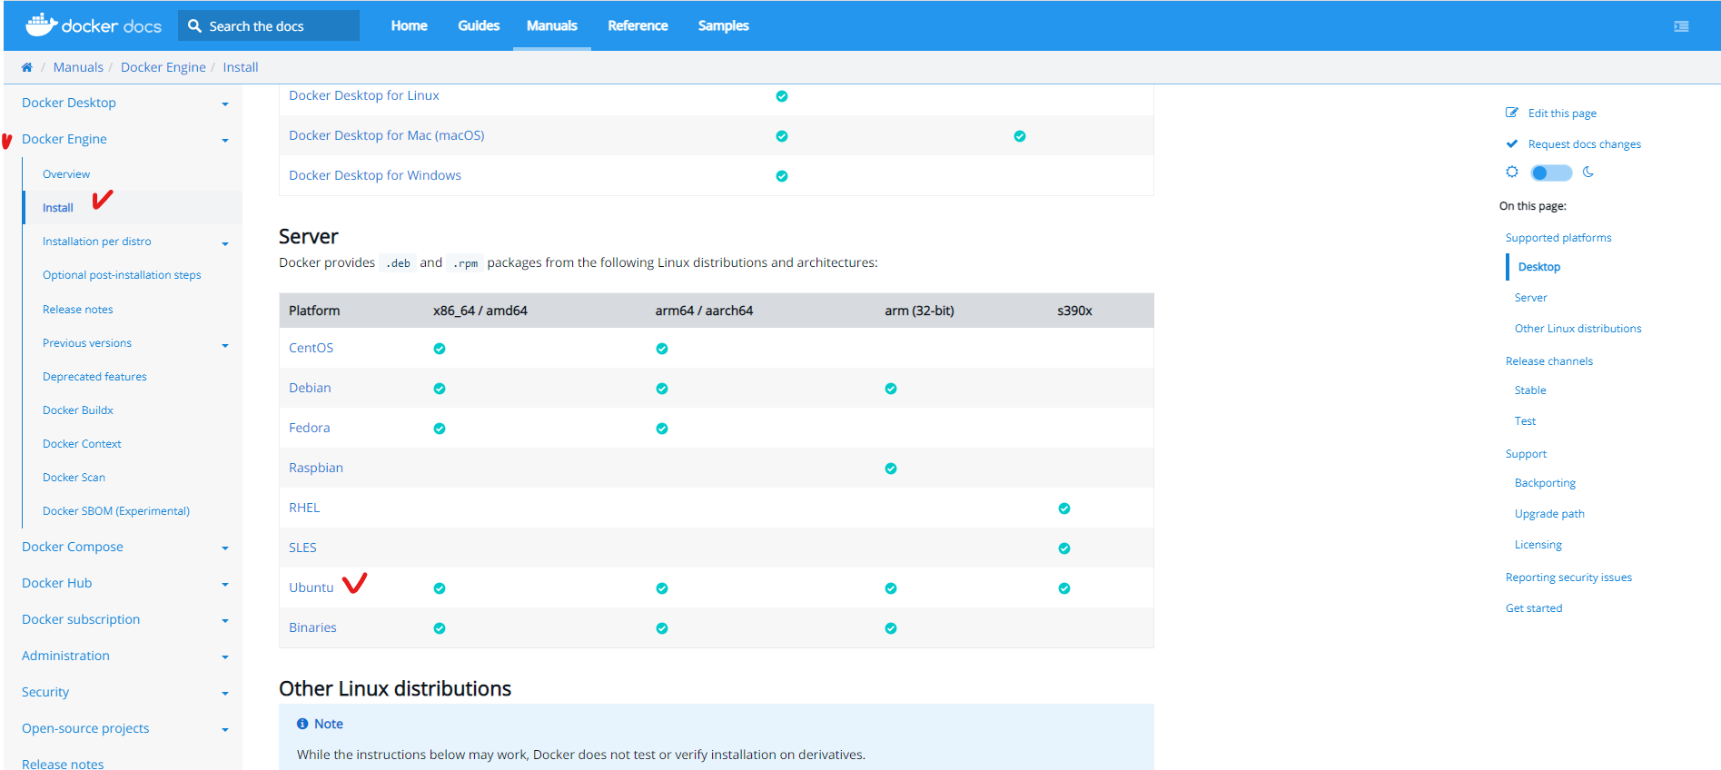Viewport: 1721px width, 770px height.
Task: Click the Raspbian arm 32-bit check mark
Action: (x=891, y=469)
